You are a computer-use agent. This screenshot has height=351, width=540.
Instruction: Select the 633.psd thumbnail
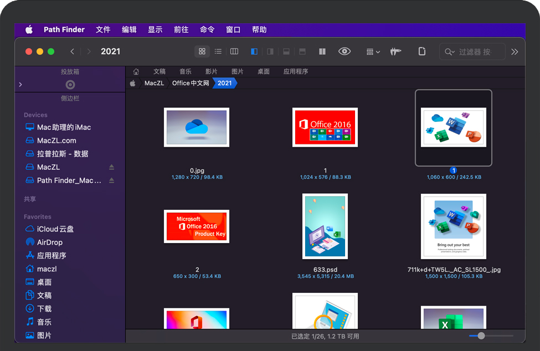(x=325, y=226)
